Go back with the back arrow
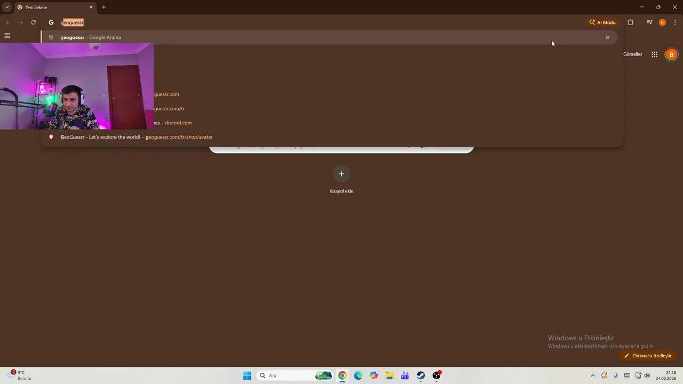The width and height of the screenshot is (683, 384). [7, 22]
